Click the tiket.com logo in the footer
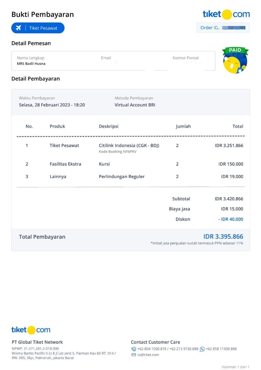The image size is (261, 370). coord(31,330)
